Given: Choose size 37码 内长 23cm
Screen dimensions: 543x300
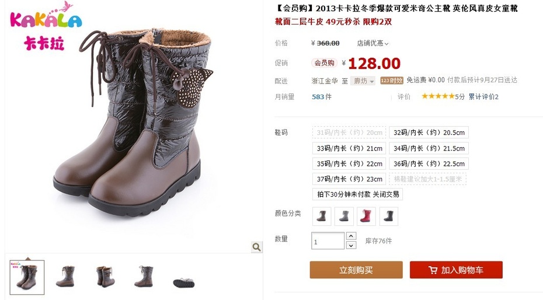Looking at the screenshot, I should (x=349, y=179).
